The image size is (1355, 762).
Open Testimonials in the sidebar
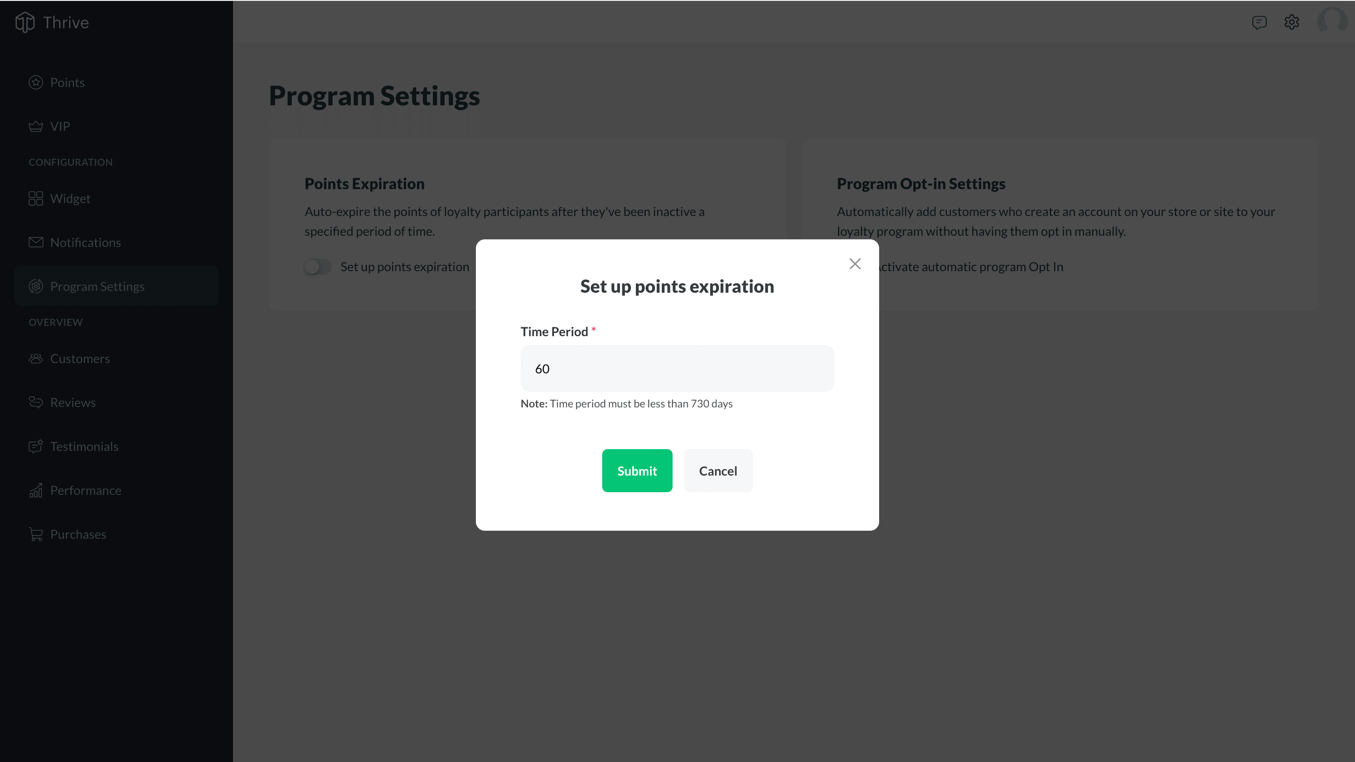tap(84, 446)
